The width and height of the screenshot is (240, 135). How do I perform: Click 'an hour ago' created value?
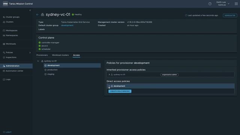(x=133, y=25)
